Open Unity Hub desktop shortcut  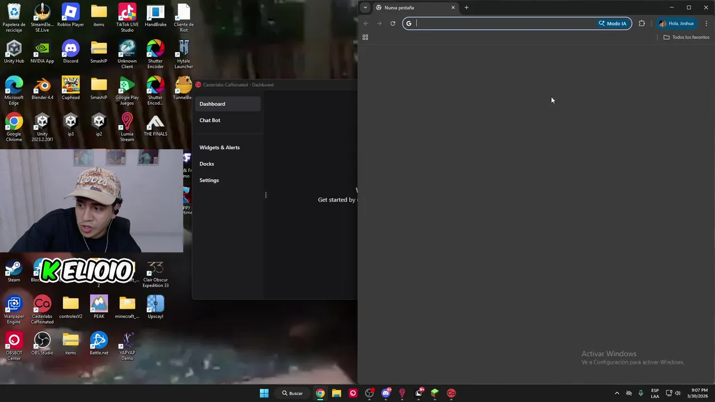tap(14, 52)
